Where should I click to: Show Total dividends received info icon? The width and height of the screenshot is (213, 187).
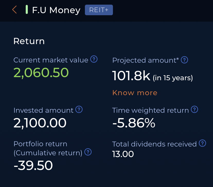click(203, 143)
